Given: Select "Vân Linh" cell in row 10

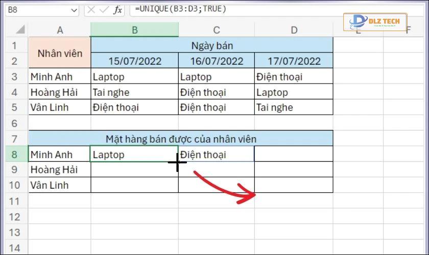Looking at the screenshot, I should [x=60, y=185].
